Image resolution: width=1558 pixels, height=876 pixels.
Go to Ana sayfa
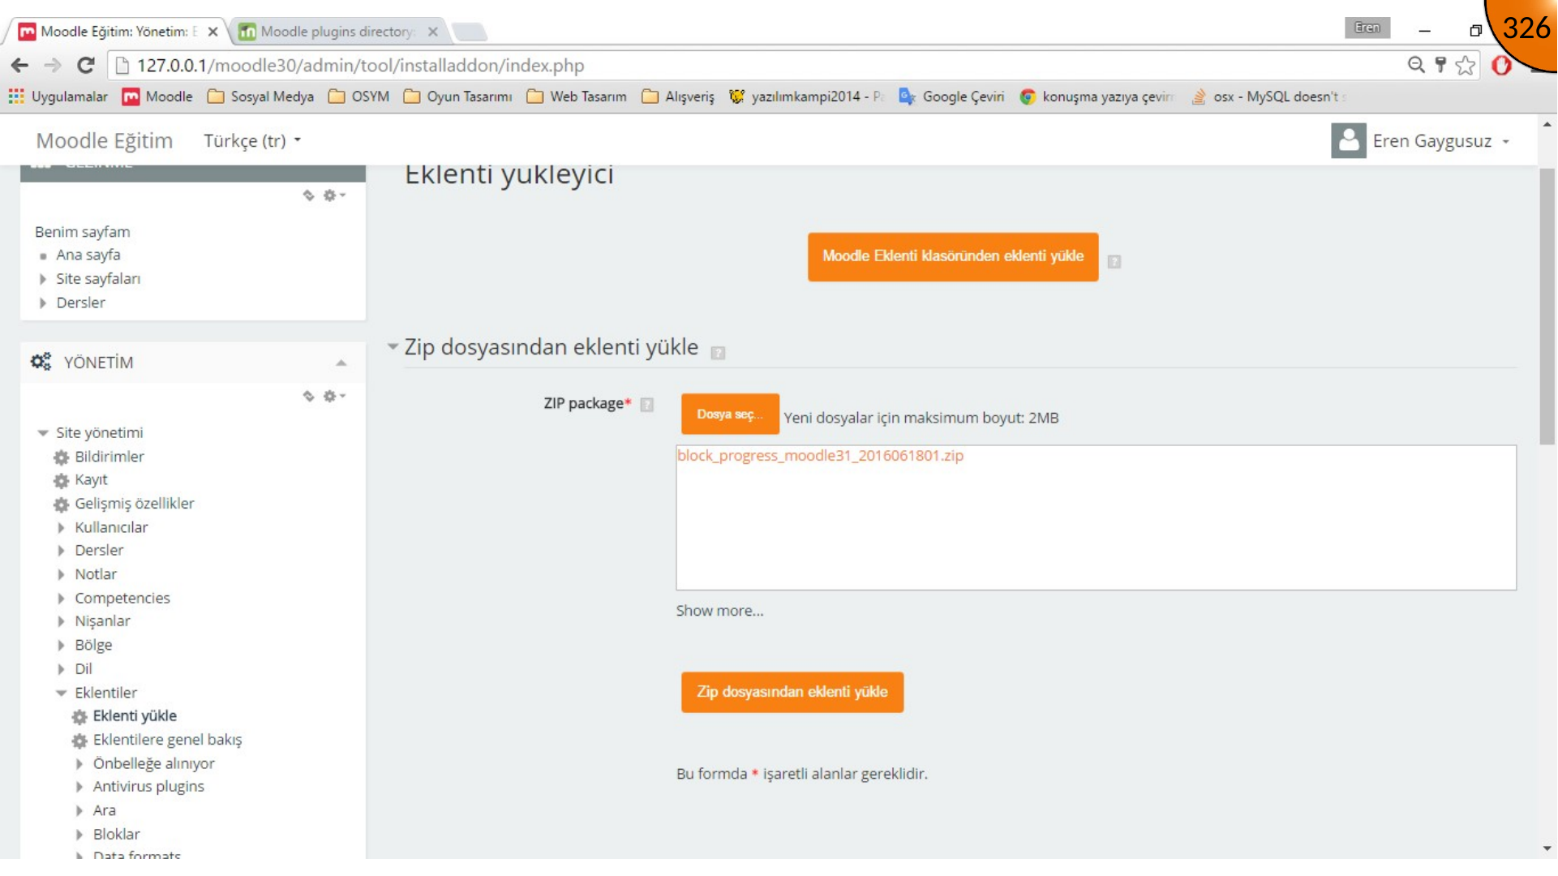[x=88, y=255]
